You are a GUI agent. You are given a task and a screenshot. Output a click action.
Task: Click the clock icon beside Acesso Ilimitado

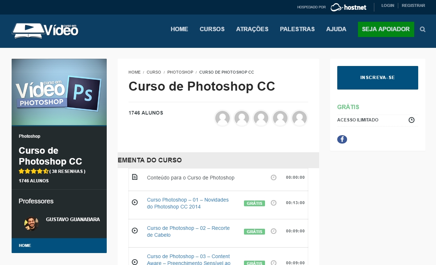[411, 120]
